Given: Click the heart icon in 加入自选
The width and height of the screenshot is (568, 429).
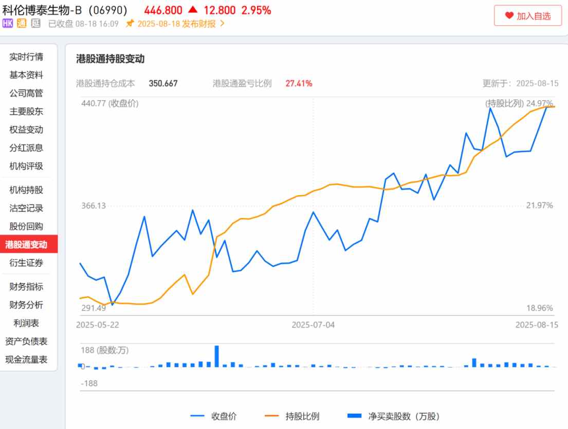Looking at the screenshot, I should click(x=509, y=16).
